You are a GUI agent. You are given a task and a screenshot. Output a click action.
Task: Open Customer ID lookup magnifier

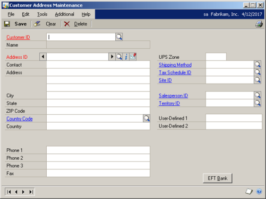119,37
